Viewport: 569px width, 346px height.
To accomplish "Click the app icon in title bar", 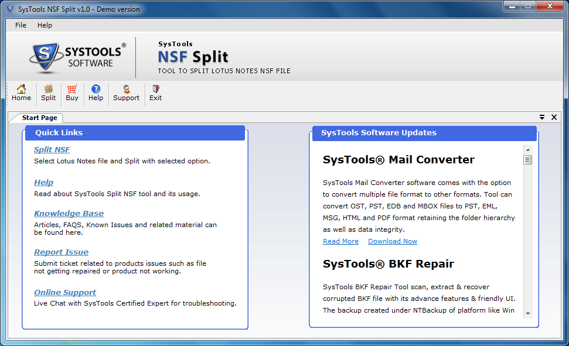I will [10, 9].
